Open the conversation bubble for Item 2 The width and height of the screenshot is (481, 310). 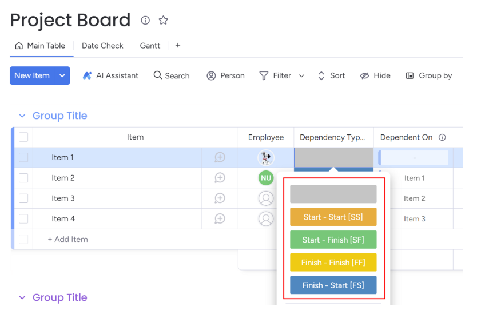pos(220,178)
